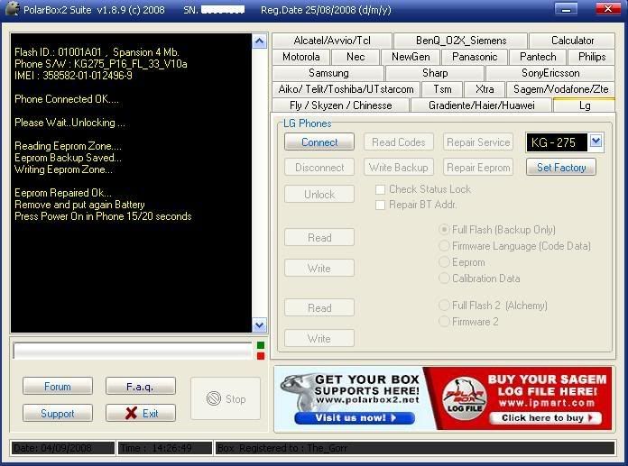Open the KG-275 model dropdown
628x466 pixels.
[x=596, y=142]
